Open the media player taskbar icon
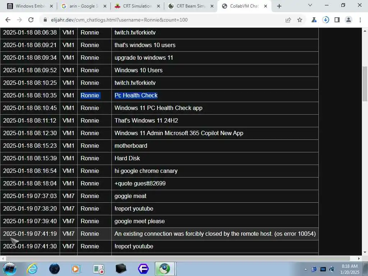368x276 pixels. pyautogui.click(x=76, y=269)
